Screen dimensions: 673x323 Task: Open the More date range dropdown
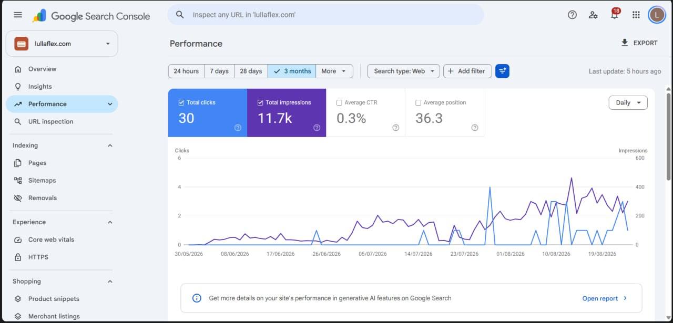pyautogui.click(x=334, y=71)
